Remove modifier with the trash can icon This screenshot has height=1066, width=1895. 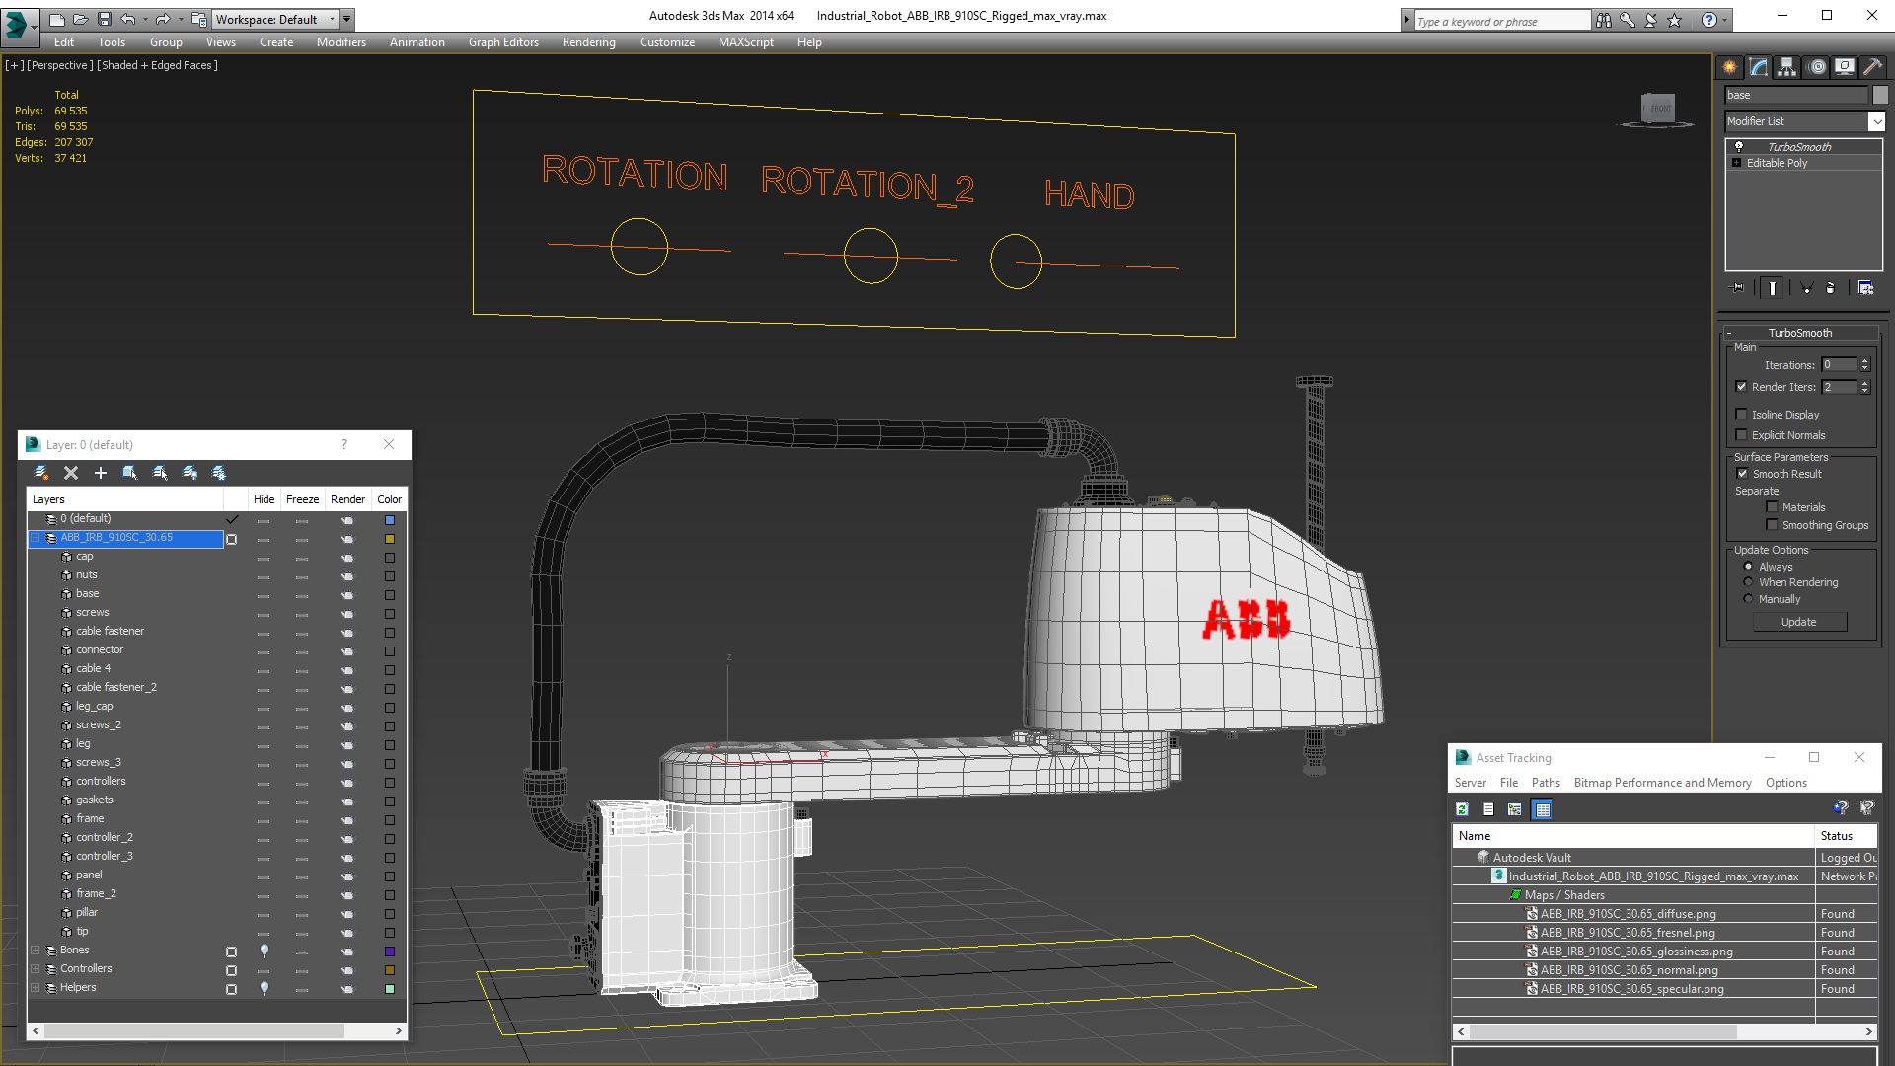pyautogui.click(x=1831, y=288)
